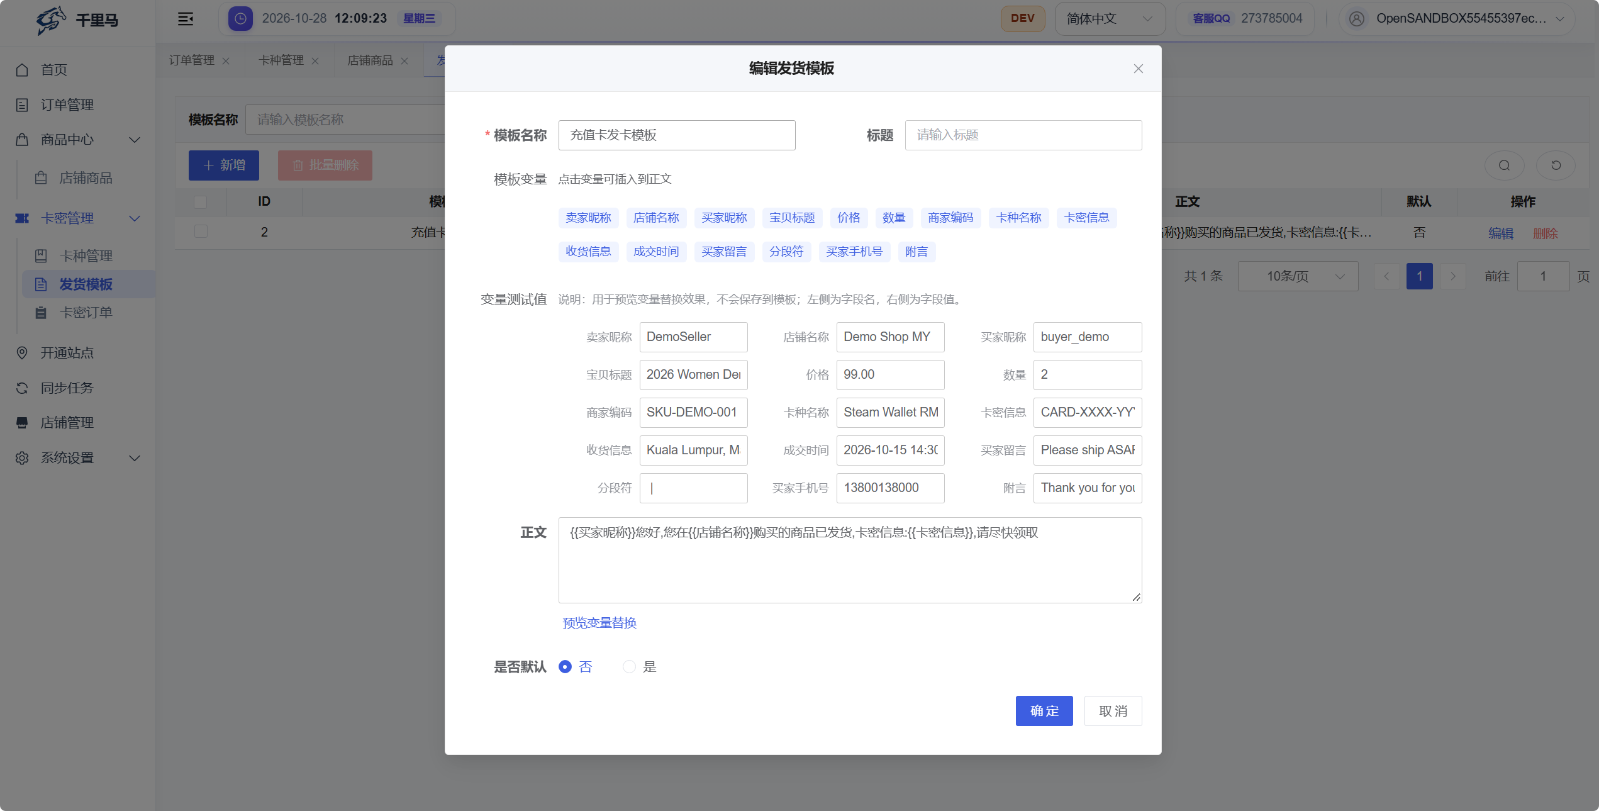
Task: Open 卡密订单 in the sidebar
Action: click(86, 313)
